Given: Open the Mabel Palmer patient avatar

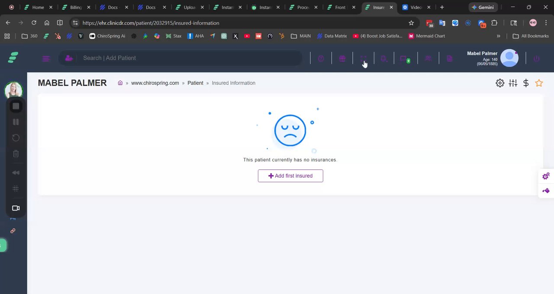Looking at the screenshot, I should [509, 58].
